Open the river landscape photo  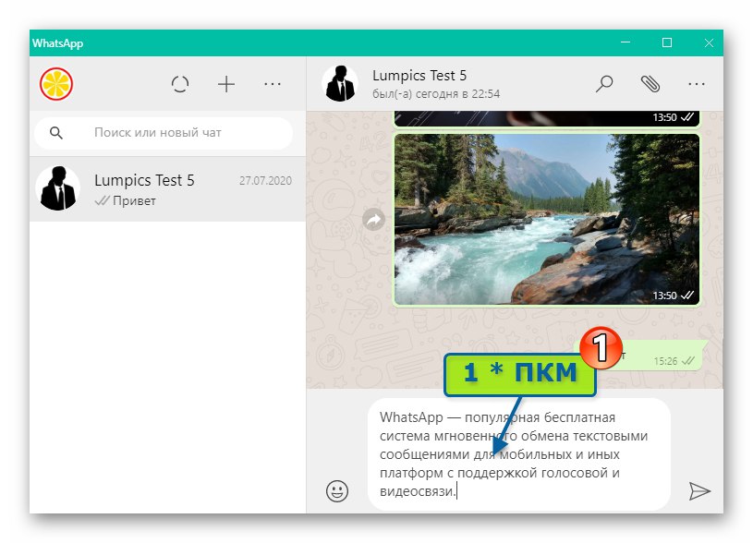pos(547,219)
